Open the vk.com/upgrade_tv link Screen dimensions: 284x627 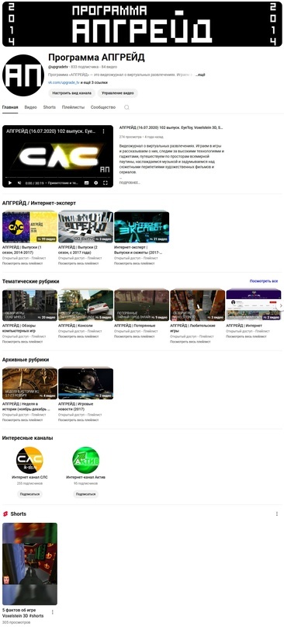click(x=64, y=82)
